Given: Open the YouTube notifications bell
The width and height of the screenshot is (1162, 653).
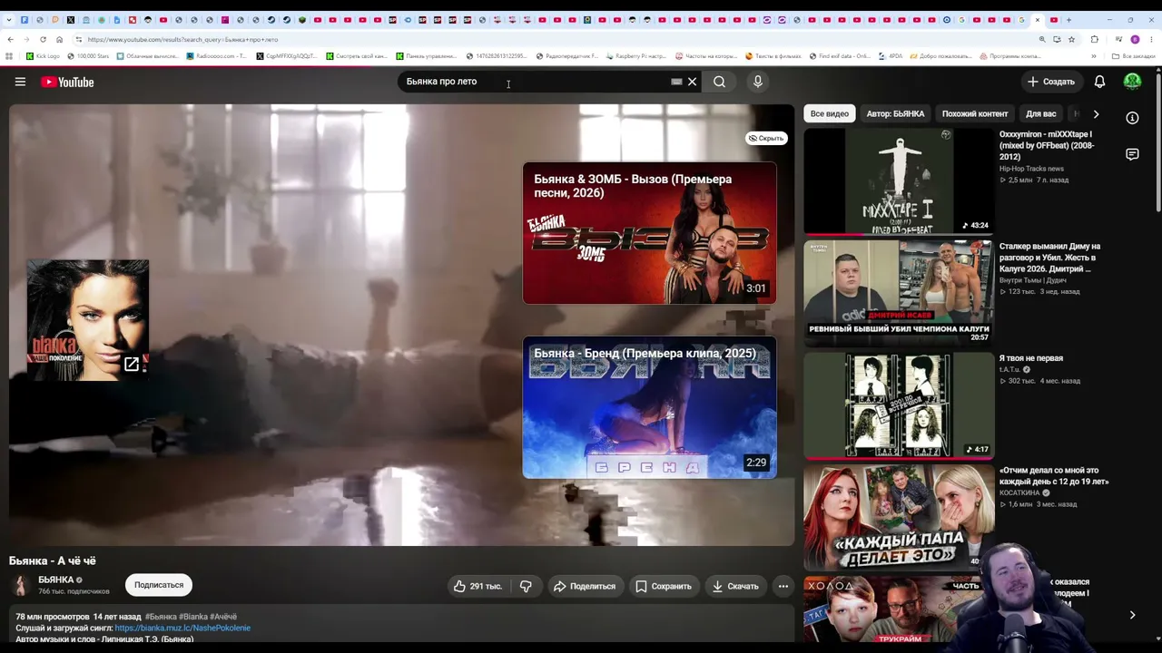Looking at the screenshot, I should click(x=1099, y=82).
